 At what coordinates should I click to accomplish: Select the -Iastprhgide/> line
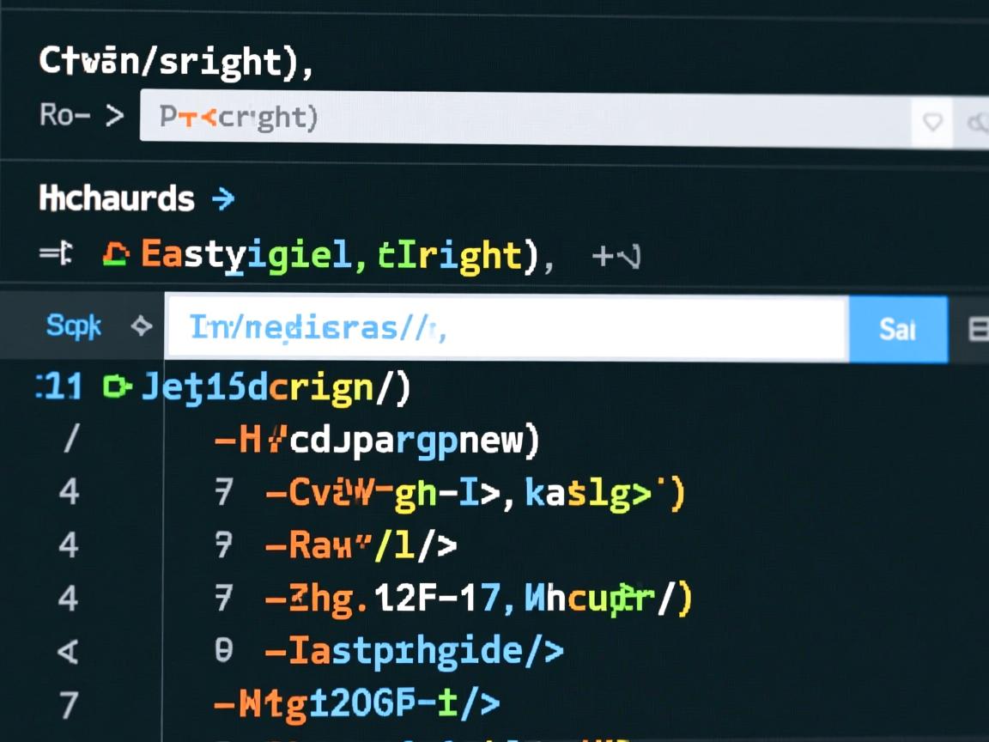click(414, 651)
